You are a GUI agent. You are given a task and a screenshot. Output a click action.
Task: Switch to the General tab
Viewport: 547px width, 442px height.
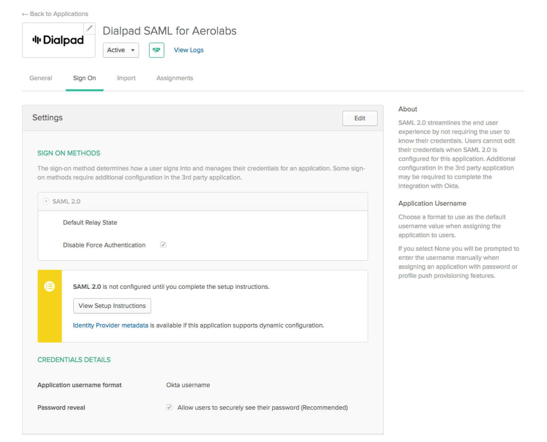coord(41,78)
